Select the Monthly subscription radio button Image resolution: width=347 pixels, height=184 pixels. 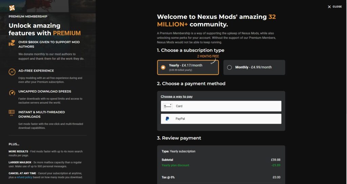click(229, 67)
